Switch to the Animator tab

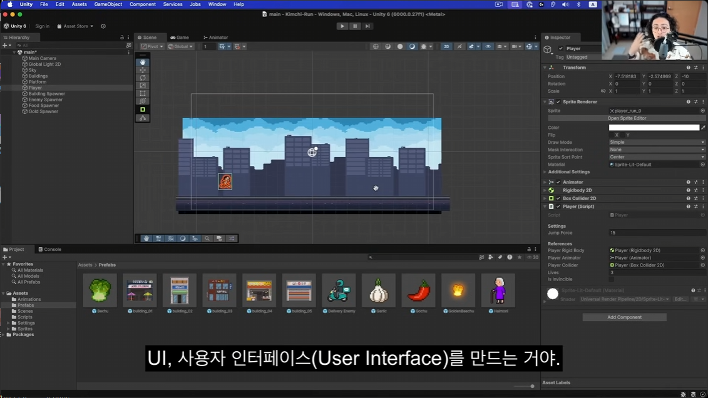215,38
